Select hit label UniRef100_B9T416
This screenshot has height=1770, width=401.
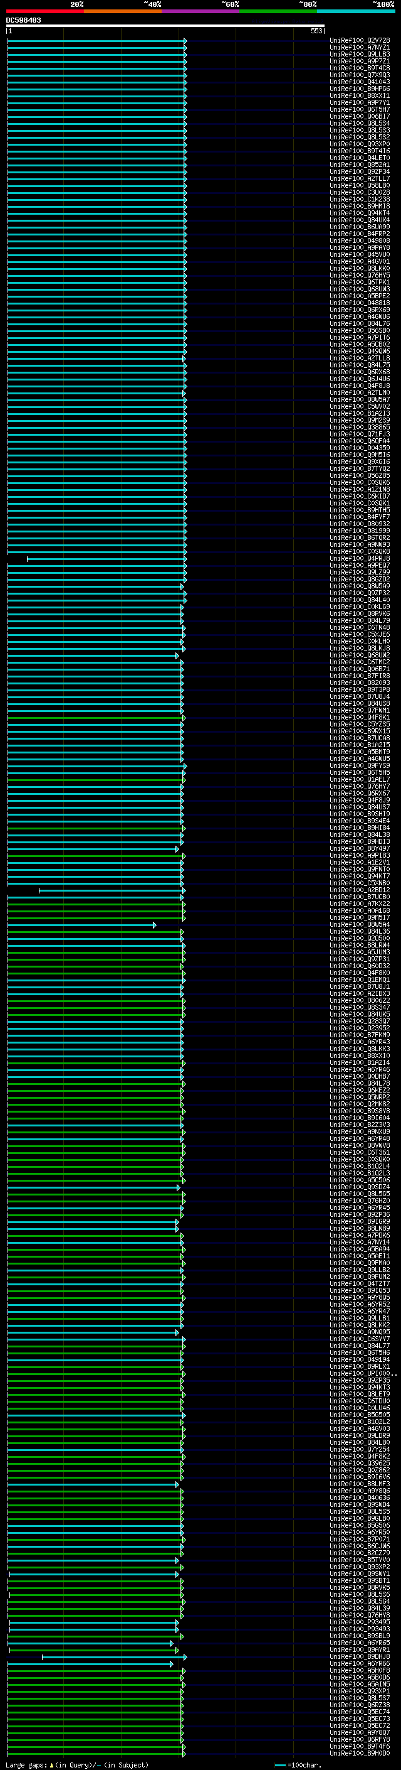(x=359, y=151)
